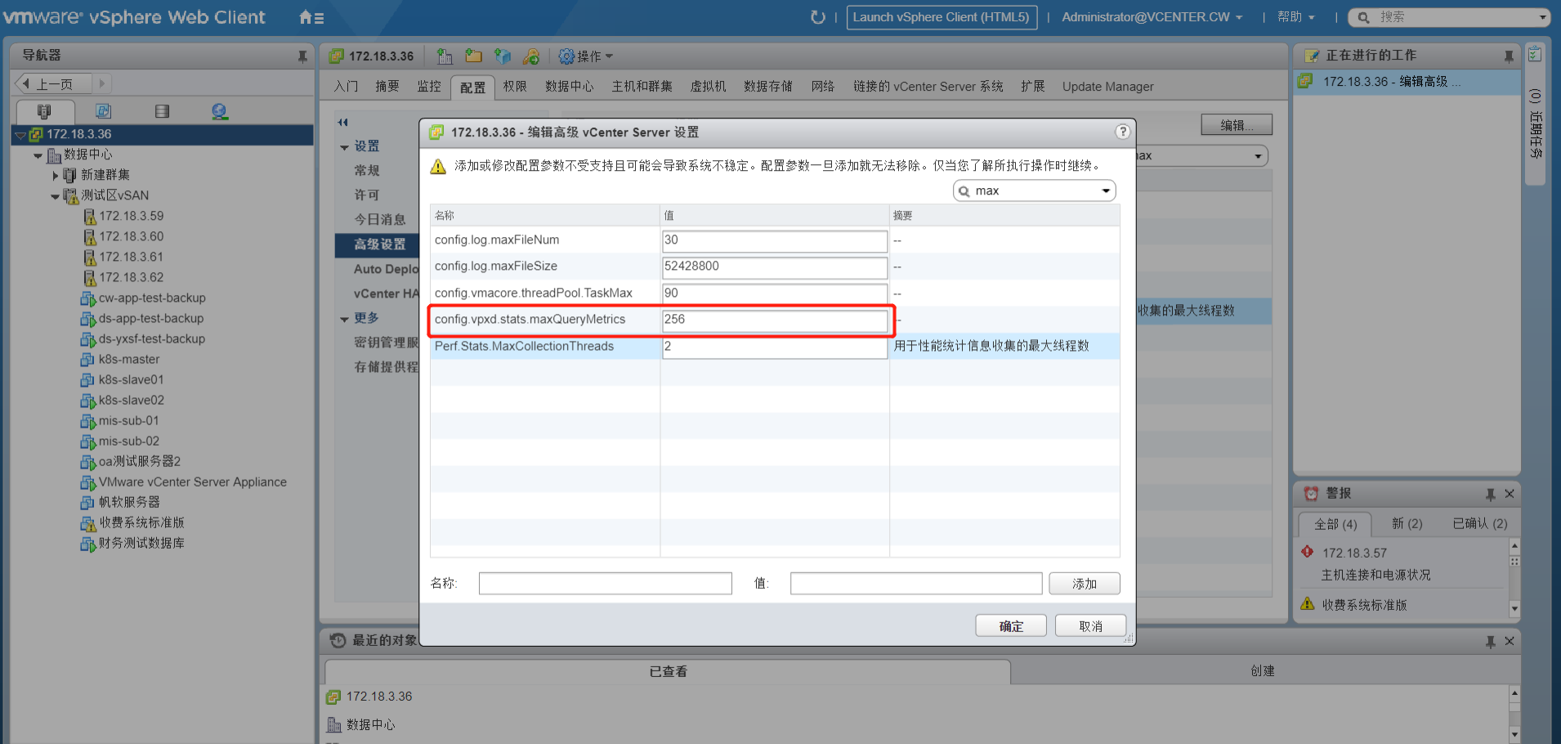This screenshot has width=1561, height=744.
Task: Collapse the 数据中心 datacenter node
Action: (x=38, y=155)
